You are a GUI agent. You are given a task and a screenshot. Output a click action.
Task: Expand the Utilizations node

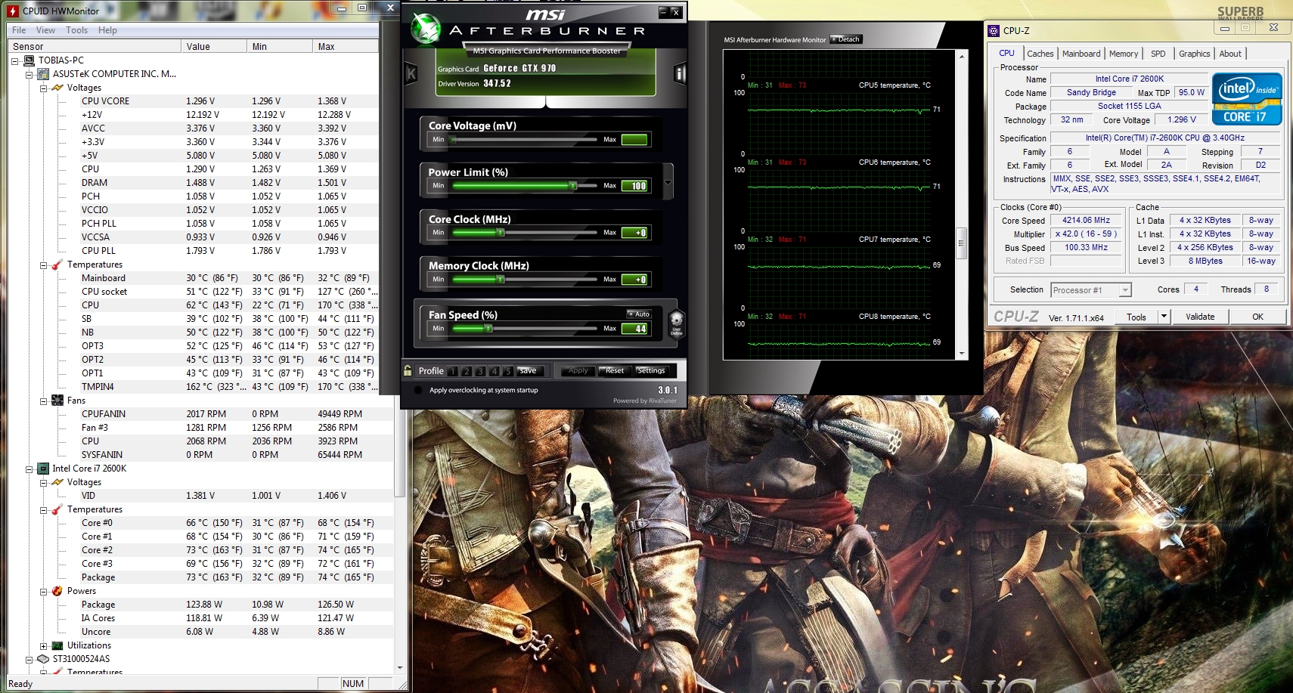click(43, 645)
